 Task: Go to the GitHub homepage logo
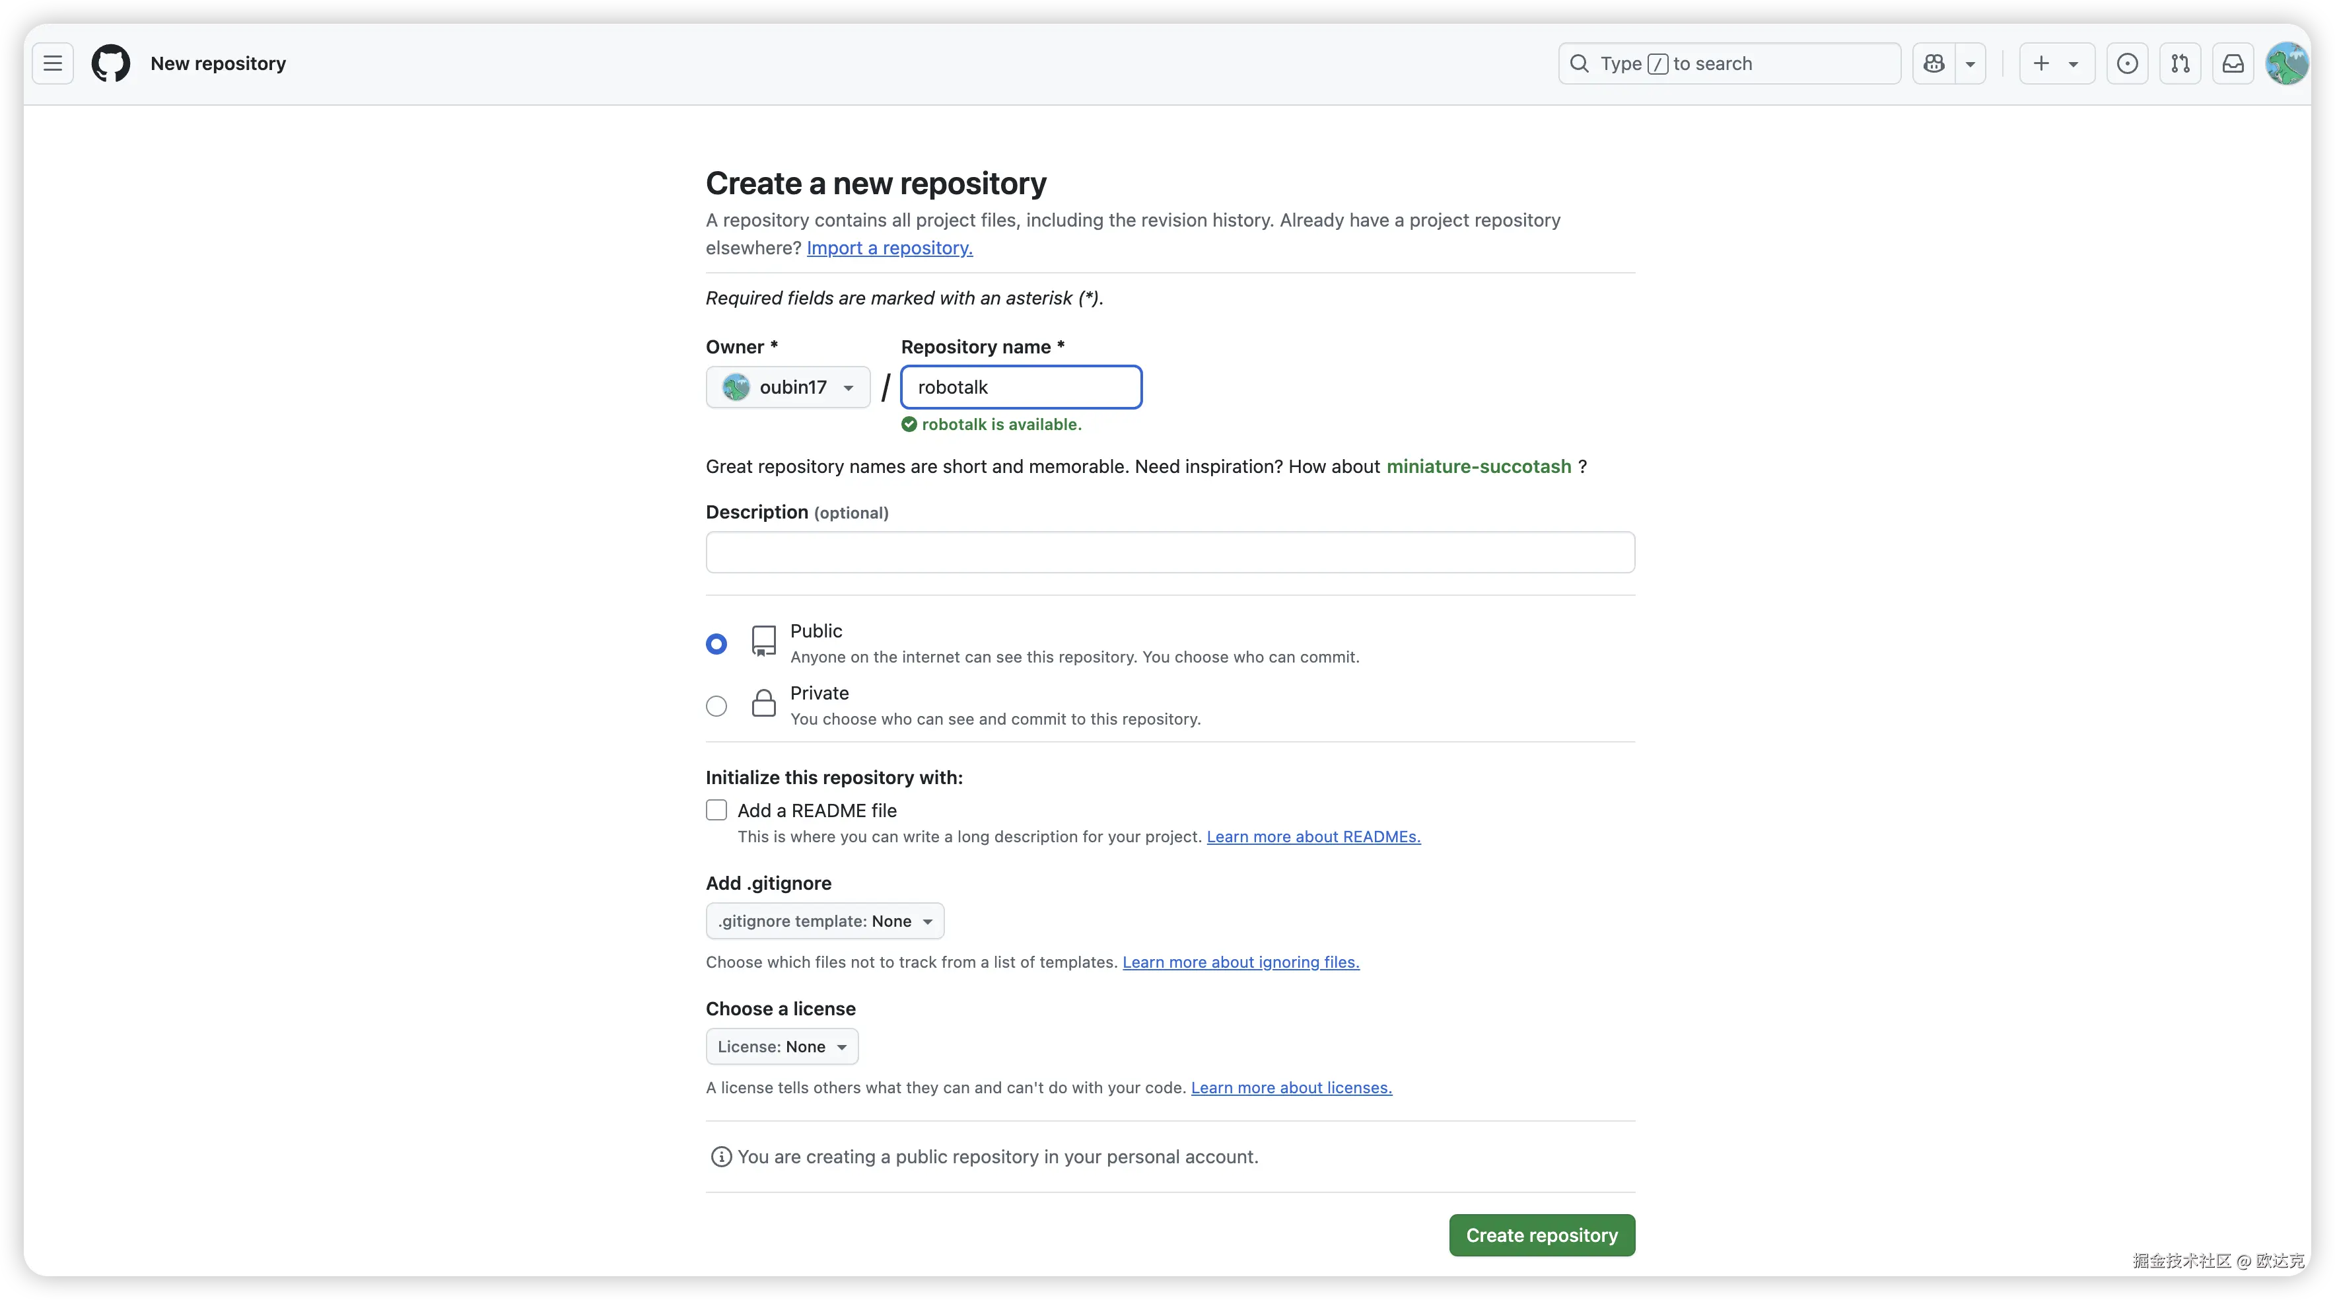[x=110, y=63]
